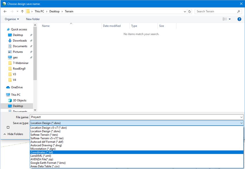Select Desktop in address path
Image resolution: width=245 pixels, height=169 pixels.
54,11
